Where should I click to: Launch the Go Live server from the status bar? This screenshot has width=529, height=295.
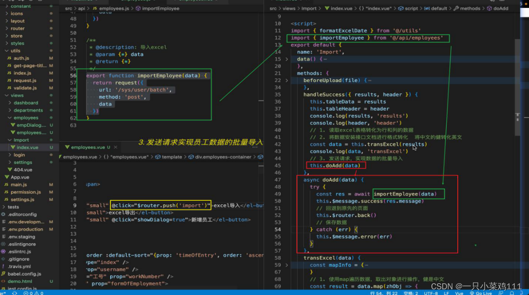point(482,293)
